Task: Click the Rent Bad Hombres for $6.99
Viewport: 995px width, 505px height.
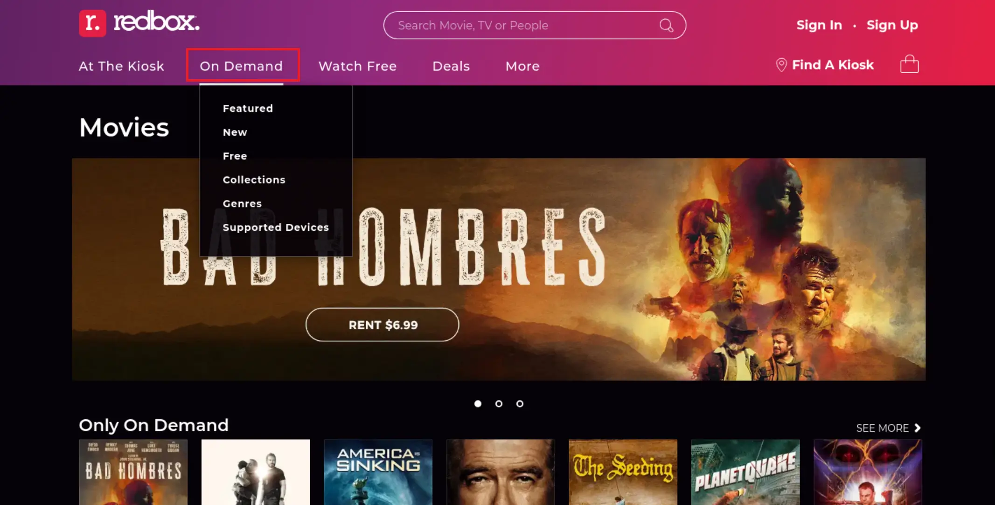Action: click(x=383, y=325)
